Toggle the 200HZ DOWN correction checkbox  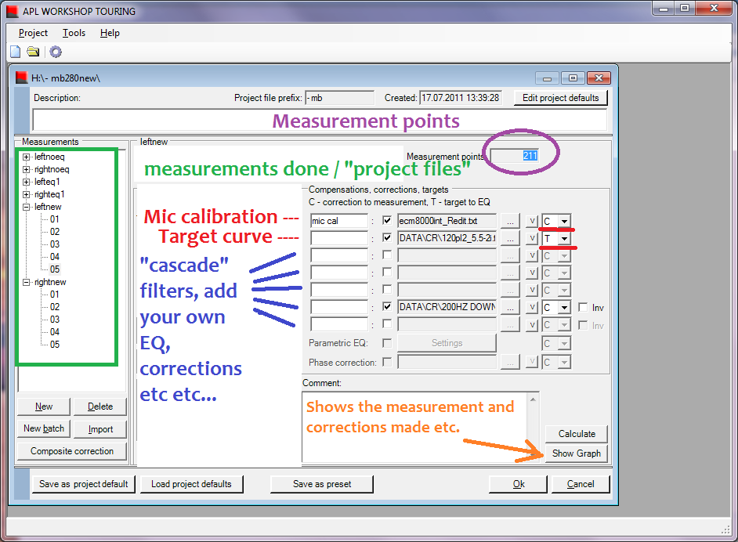point(387,307)
